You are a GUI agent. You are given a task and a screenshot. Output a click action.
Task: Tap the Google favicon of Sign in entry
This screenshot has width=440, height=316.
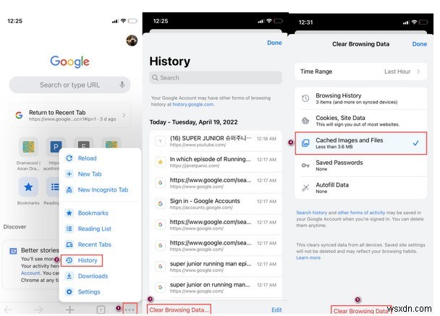(160, 204)
